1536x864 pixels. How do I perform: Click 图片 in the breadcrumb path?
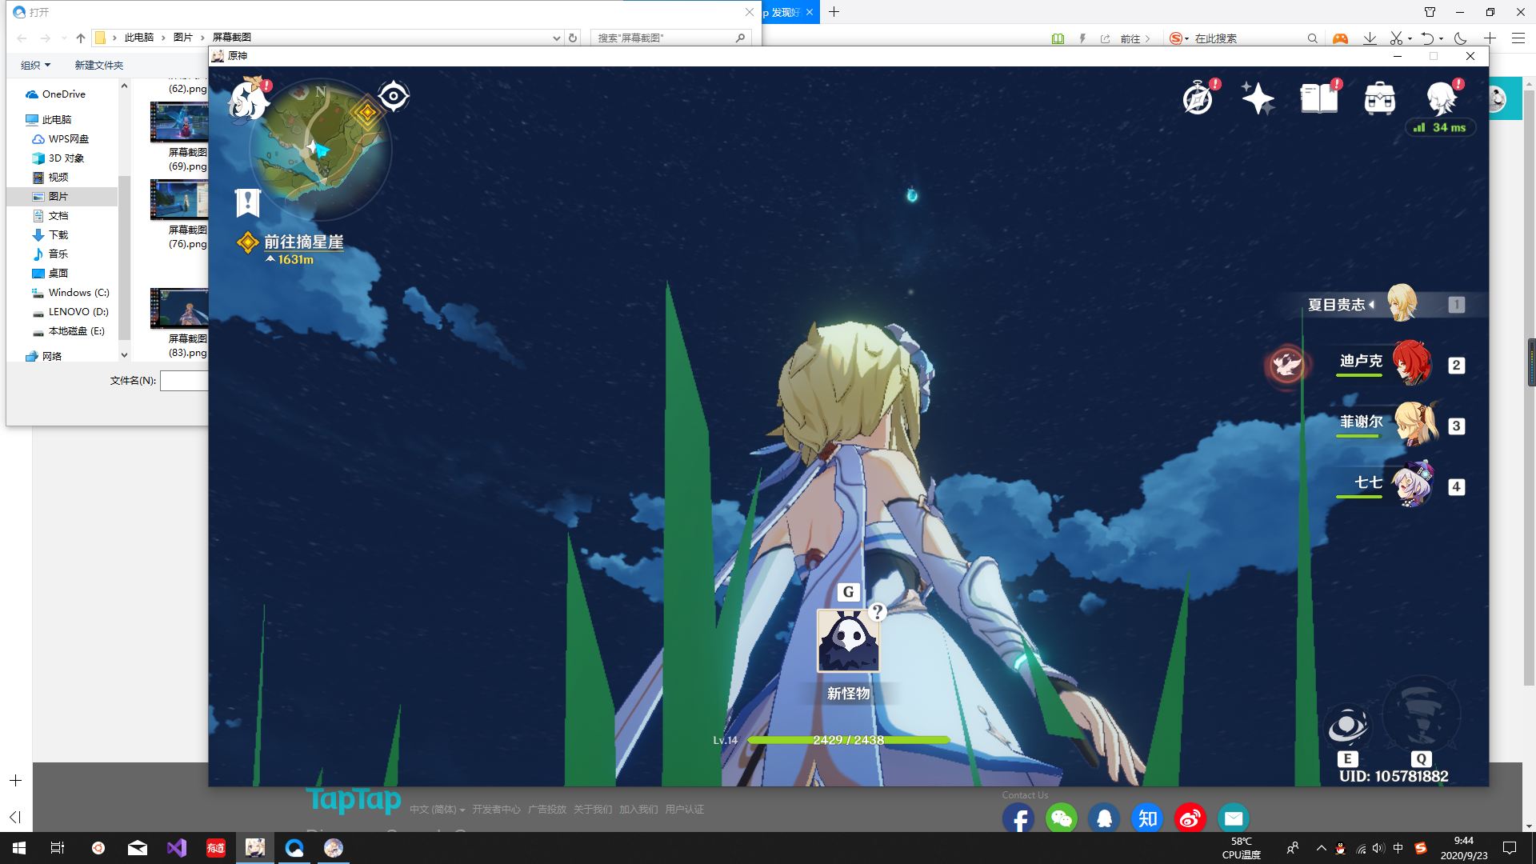tap(183, 38)
